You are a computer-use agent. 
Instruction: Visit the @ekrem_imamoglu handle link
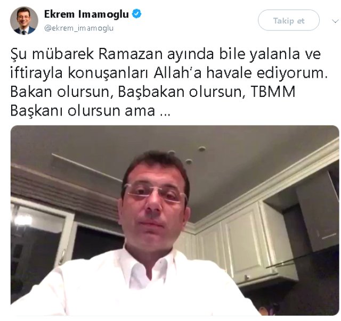click(79, 28)
